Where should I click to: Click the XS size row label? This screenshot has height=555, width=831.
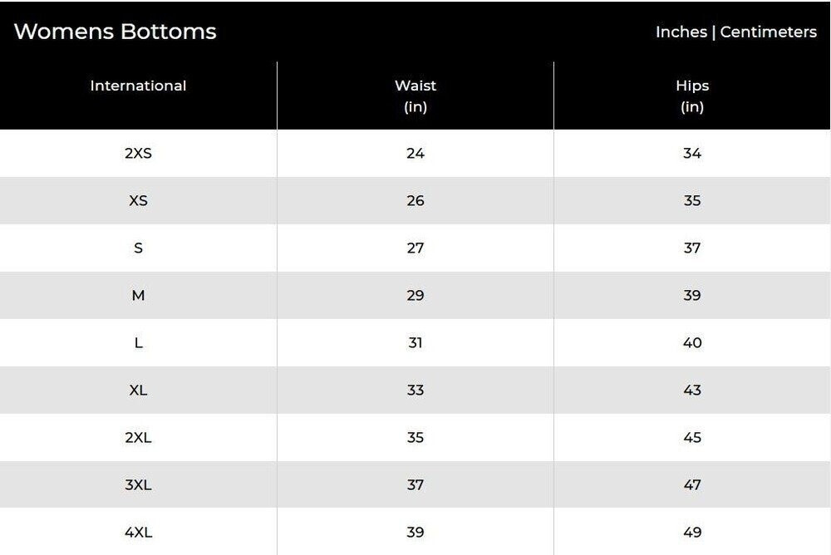(138, 200)
